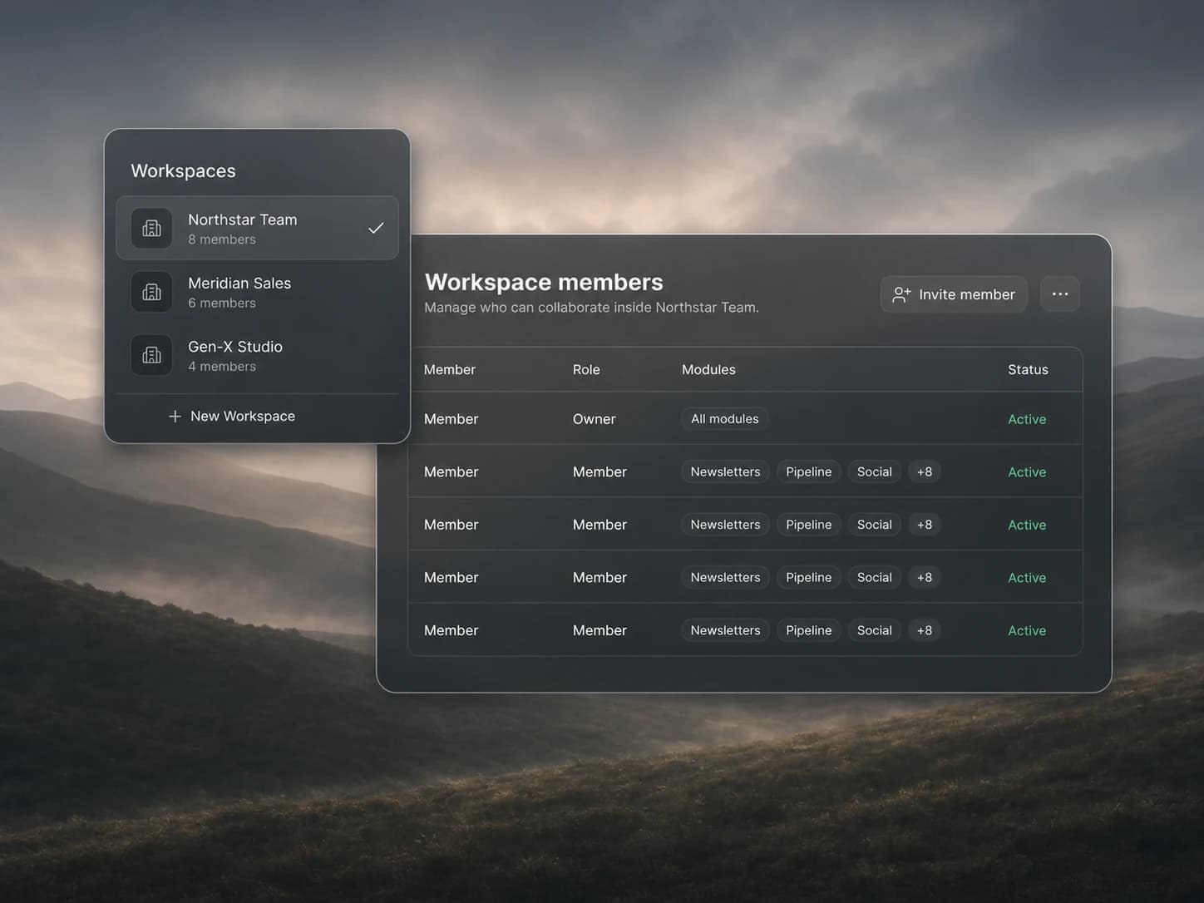Create a New Workspace

232,416
